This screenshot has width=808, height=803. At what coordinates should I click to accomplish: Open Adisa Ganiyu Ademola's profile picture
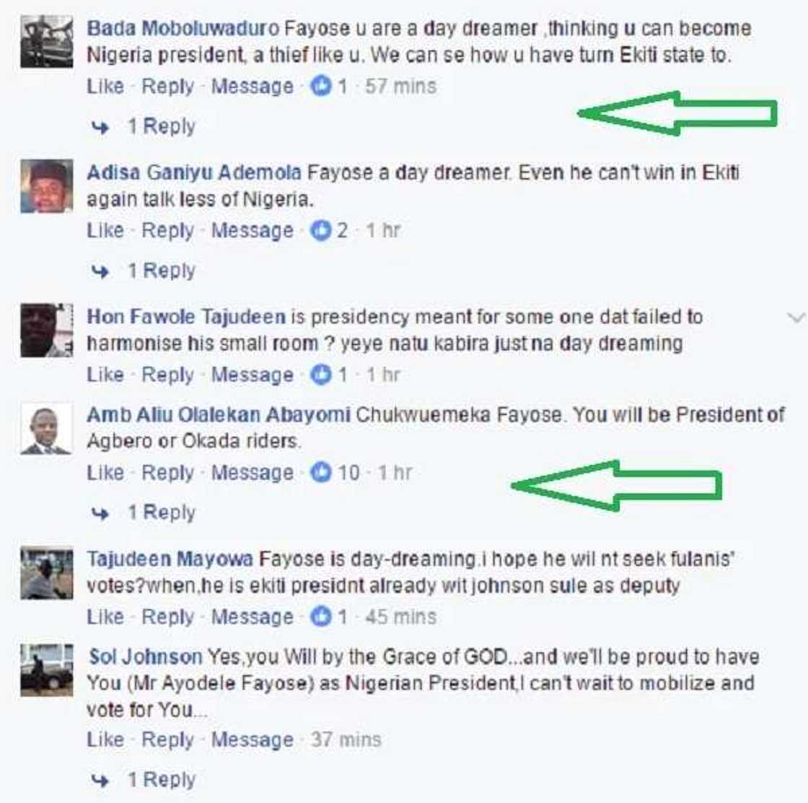point(46,186)
